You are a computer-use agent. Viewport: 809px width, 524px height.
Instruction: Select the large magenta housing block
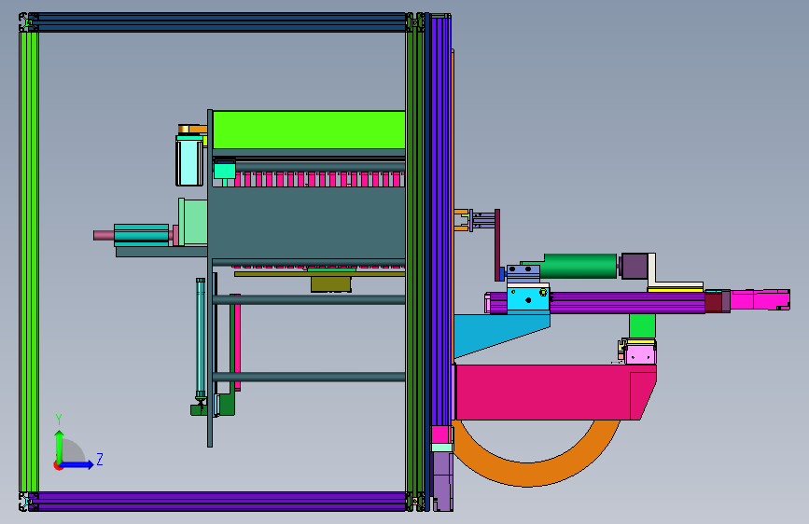pyautogui.click(x=554, y=392)
